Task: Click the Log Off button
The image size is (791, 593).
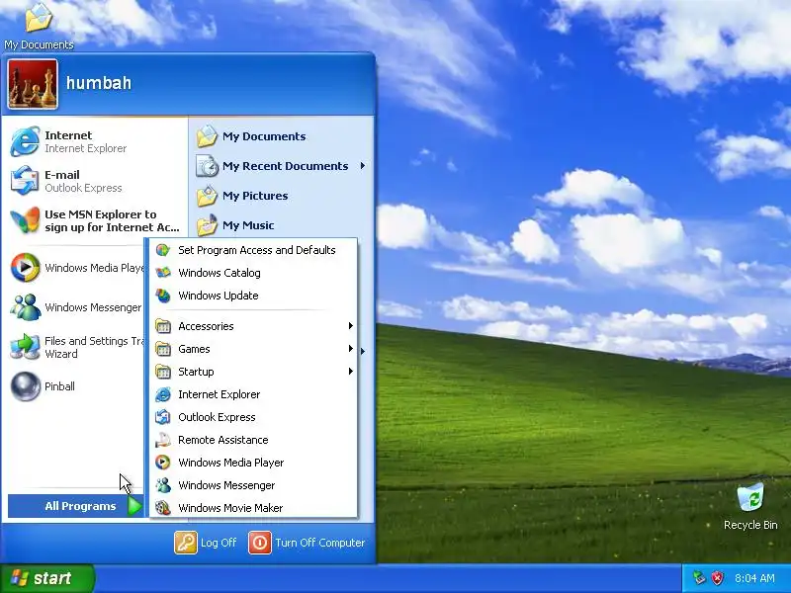Action: tap(206, 543)
